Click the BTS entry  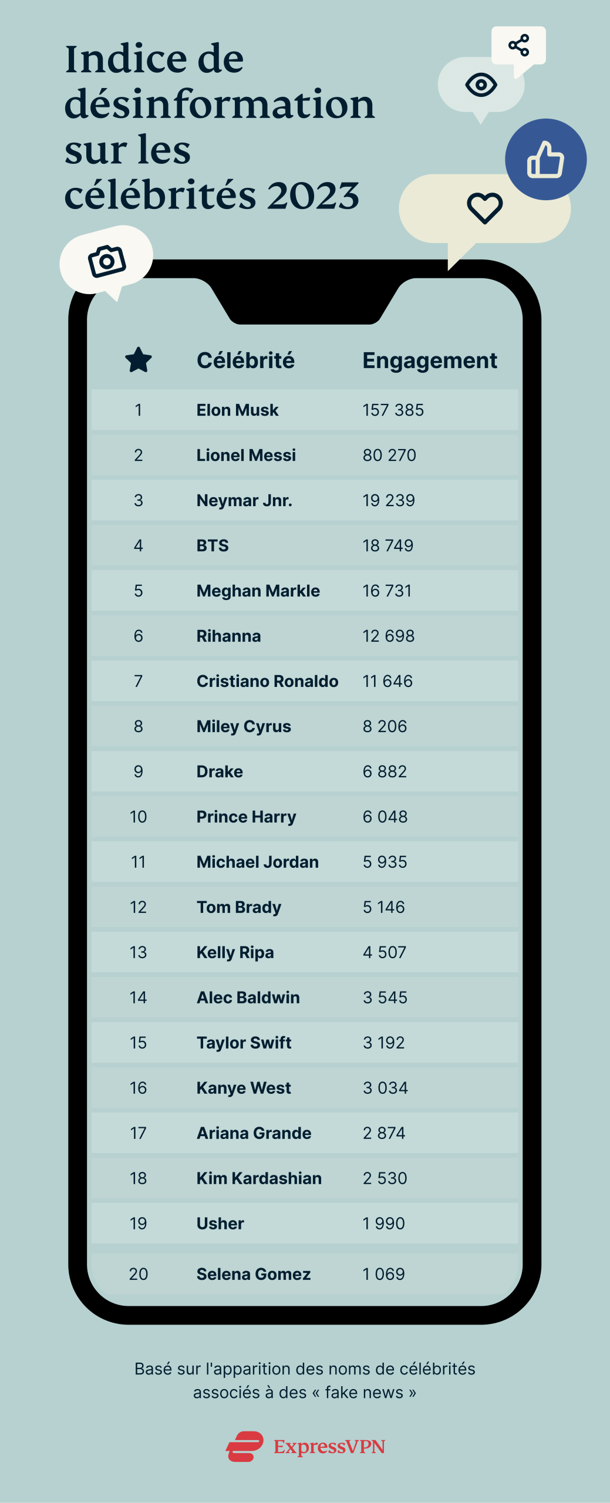[213, 545]
